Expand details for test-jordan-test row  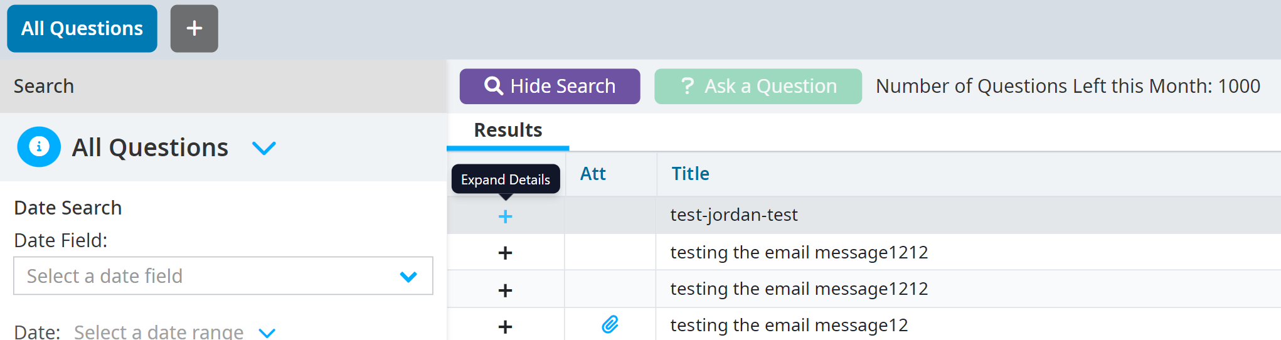(505, 217)
